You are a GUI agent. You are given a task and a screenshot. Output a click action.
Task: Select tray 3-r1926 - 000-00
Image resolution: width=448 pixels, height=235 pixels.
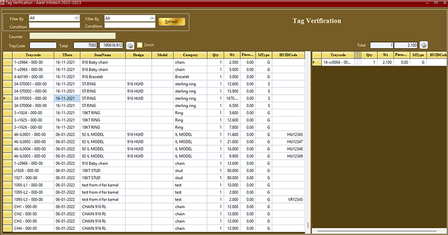click(33, 127)
